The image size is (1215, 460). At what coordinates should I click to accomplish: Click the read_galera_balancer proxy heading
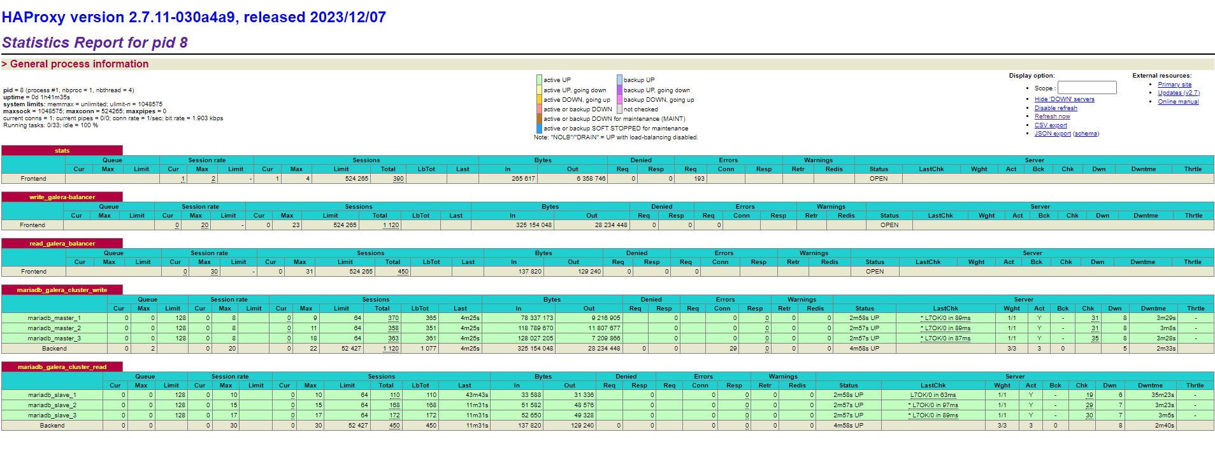(62, 244)
